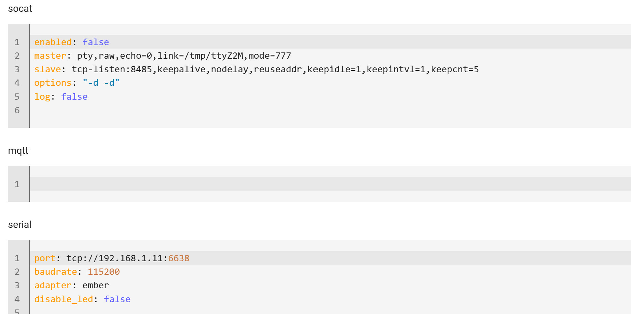Click the disable_led false value

coord(117,299)
